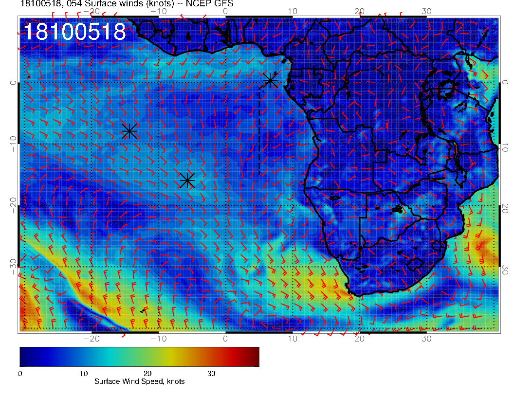Image resolution: width=514 pixels, height=397 pixels.
Task: Click the white 18100518 timestamp label
Action: tap(74, 32)
